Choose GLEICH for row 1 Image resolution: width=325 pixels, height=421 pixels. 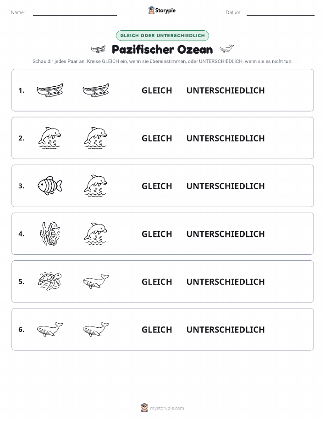click(157, 90)
